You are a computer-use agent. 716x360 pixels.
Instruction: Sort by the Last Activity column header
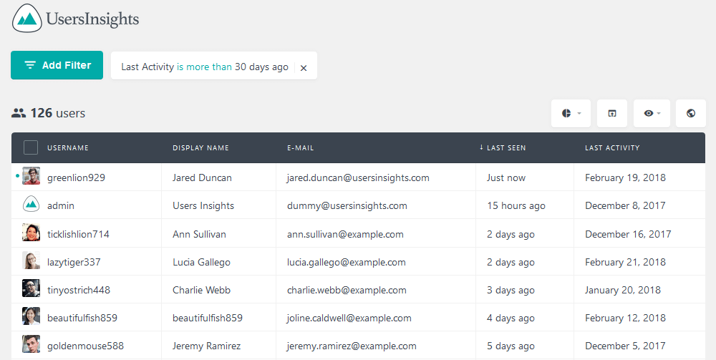pyautogui.click(x=612, y=148)
